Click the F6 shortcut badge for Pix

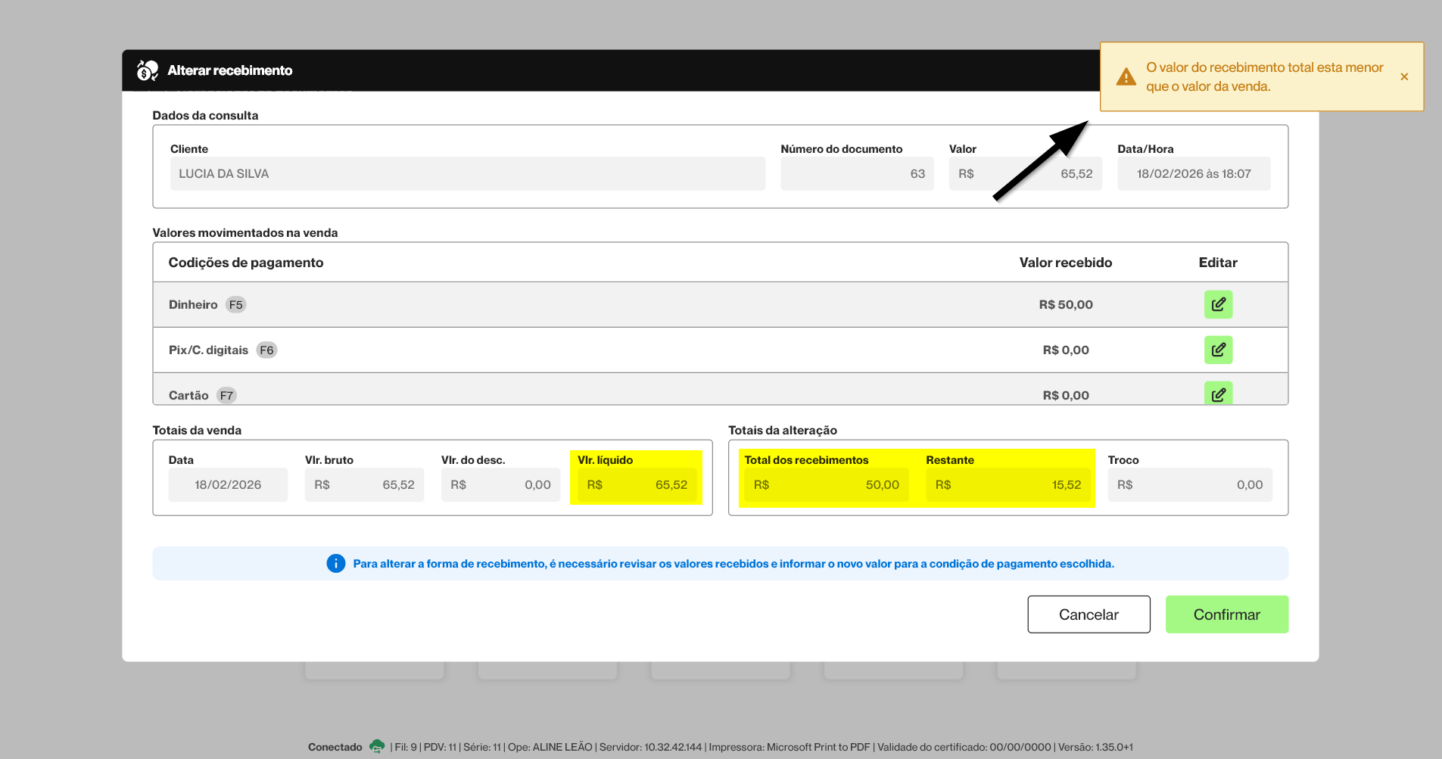266,350
